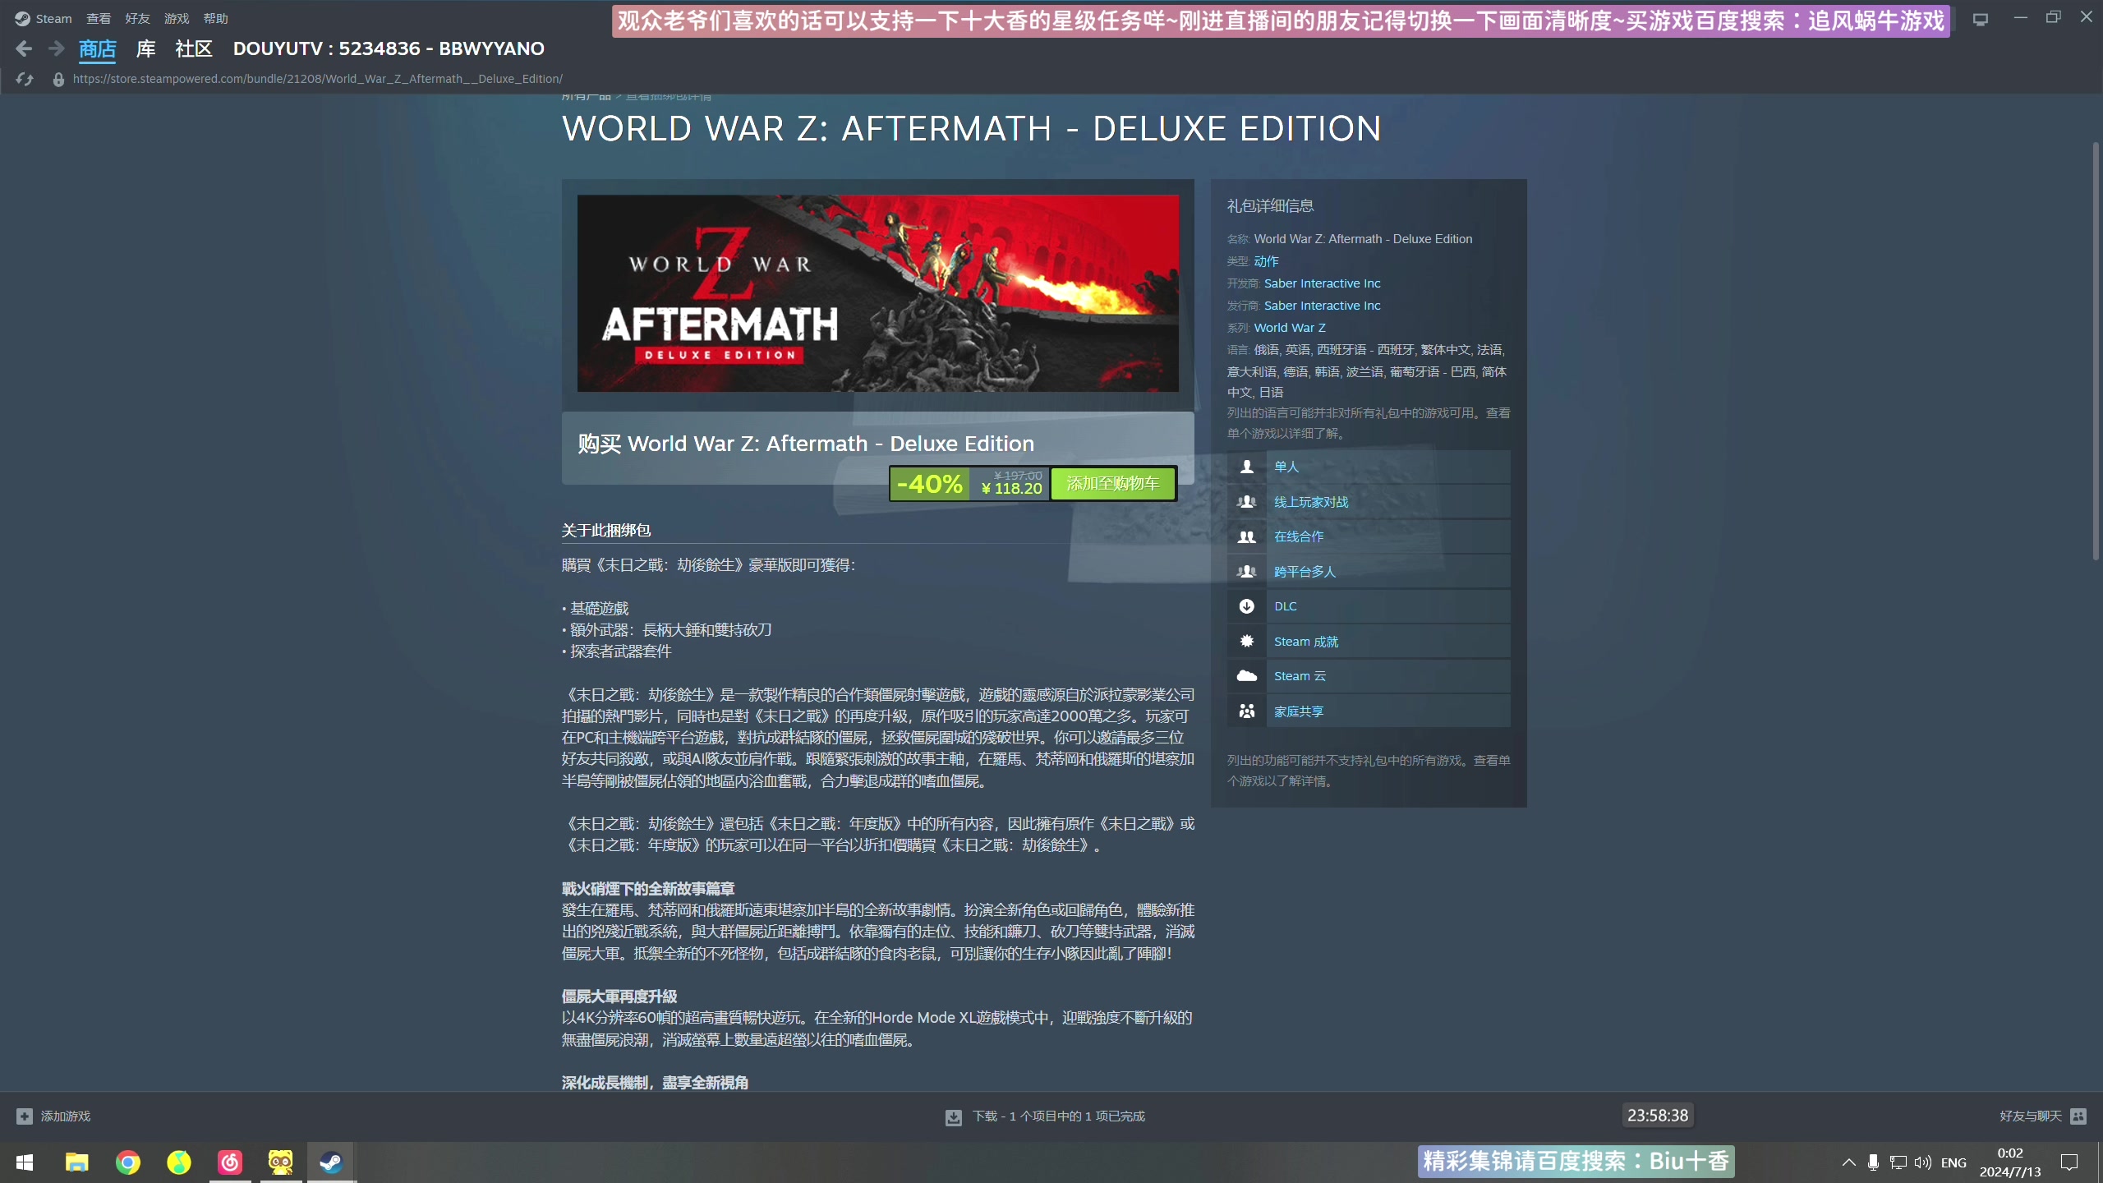Screen dimensions: 2103x1183
Task: Open the 在线合作 link
Action: click(1299, 536)
